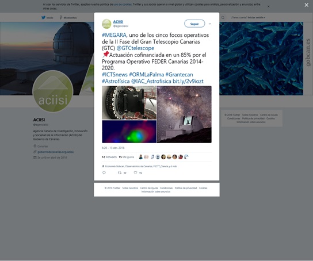The height and width of the screenshot is (261, 313).
Task: Dismiss the cookie notice banner
Action: coord(269,6)
